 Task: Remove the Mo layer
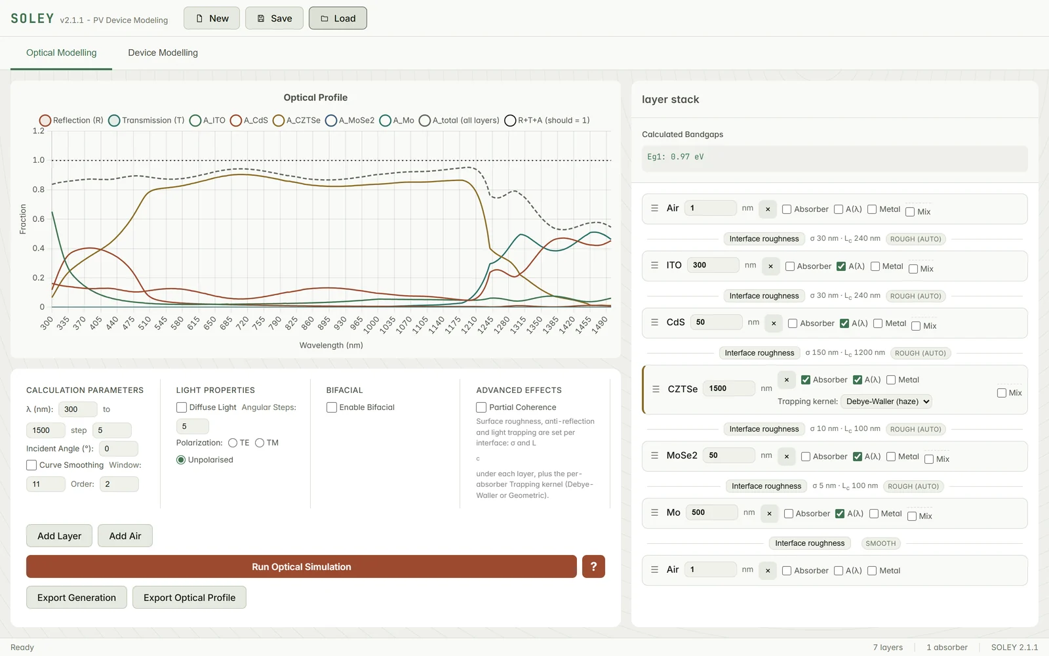click(x=769, y=513)
